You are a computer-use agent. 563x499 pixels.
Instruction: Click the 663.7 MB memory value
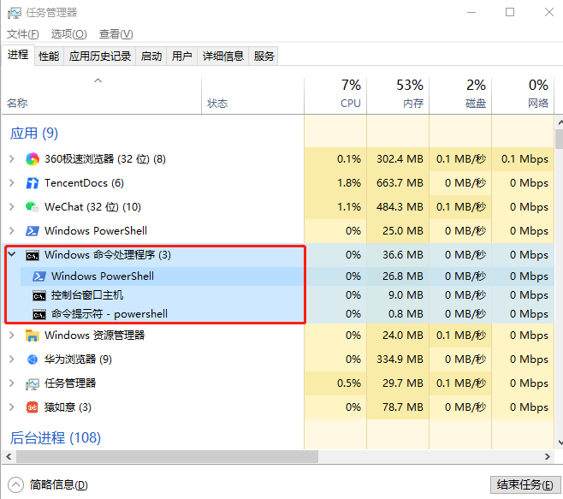400,183
